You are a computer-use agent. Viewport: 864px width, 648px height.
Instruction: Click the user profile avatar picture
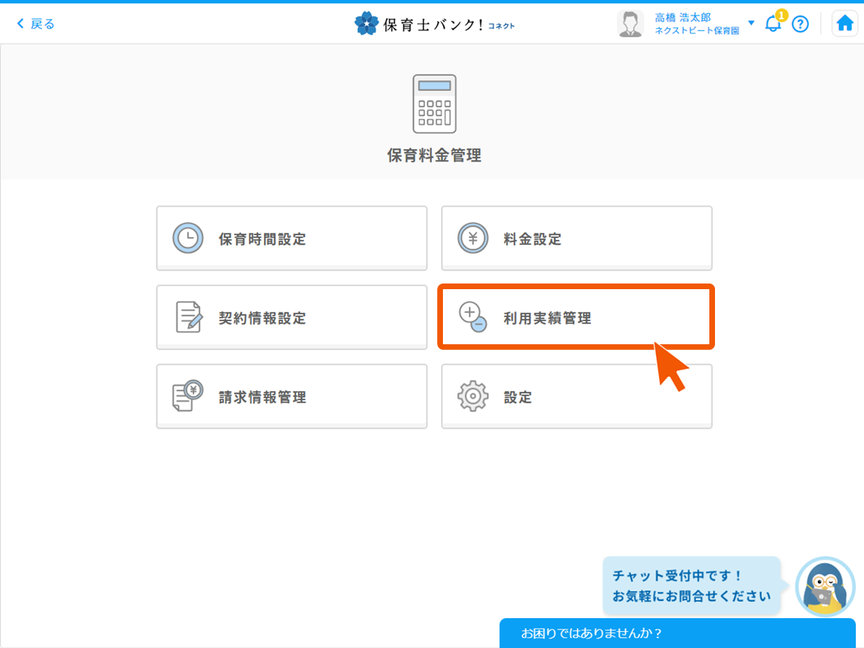[629, 23]
